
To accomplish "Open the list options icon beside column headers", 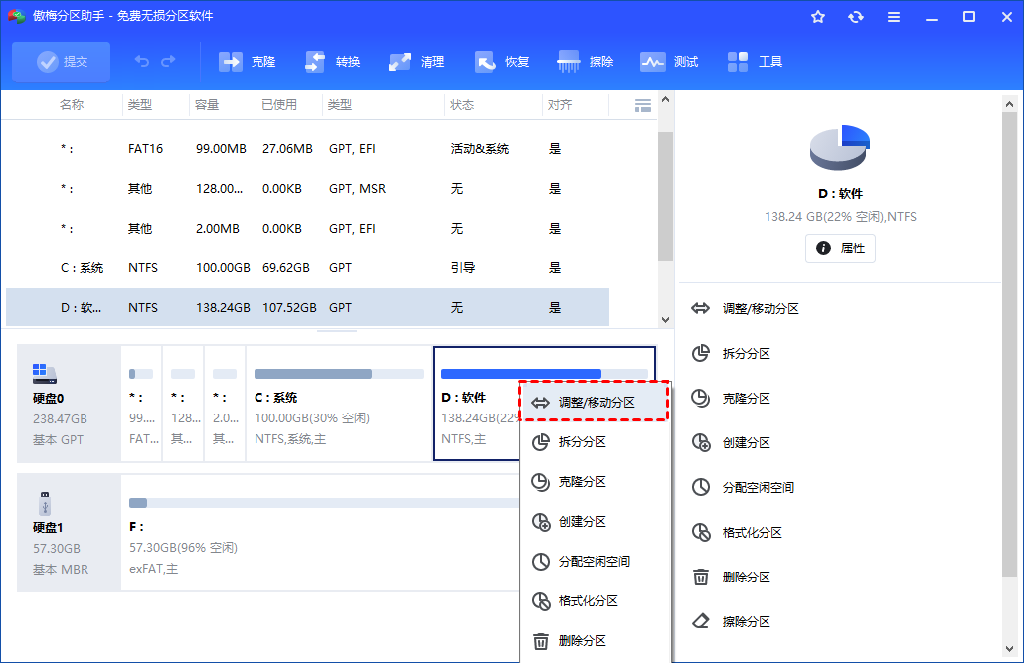I will tap(643, 104).
